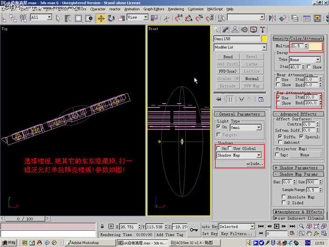The image size is (329, 247).
Task: Toggle the Specular affect surfaces checkbox
Action: (301, 136)
